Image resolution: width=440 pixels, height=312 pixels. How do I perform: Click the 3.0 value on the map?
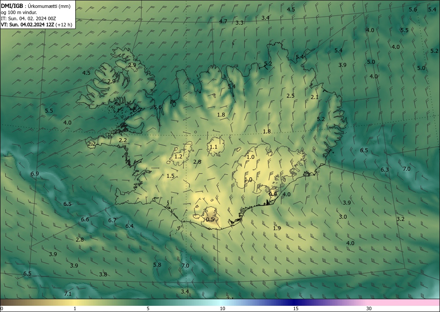[x=343, y=217]
